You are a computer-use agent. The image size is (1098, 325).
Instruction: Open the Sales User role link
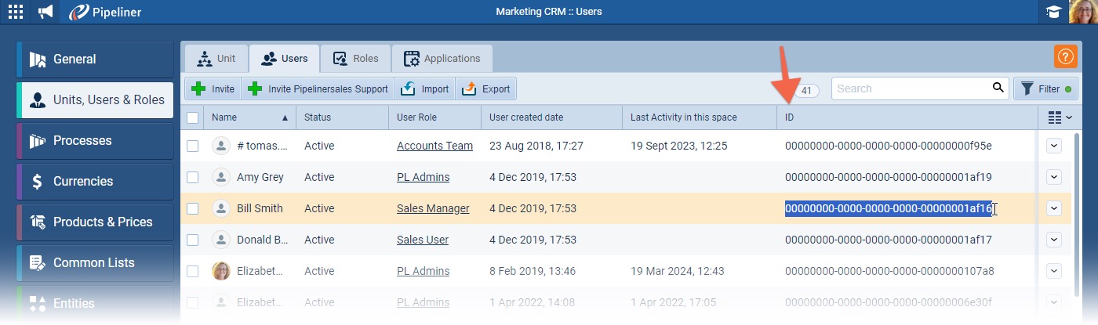pos(423,240)
